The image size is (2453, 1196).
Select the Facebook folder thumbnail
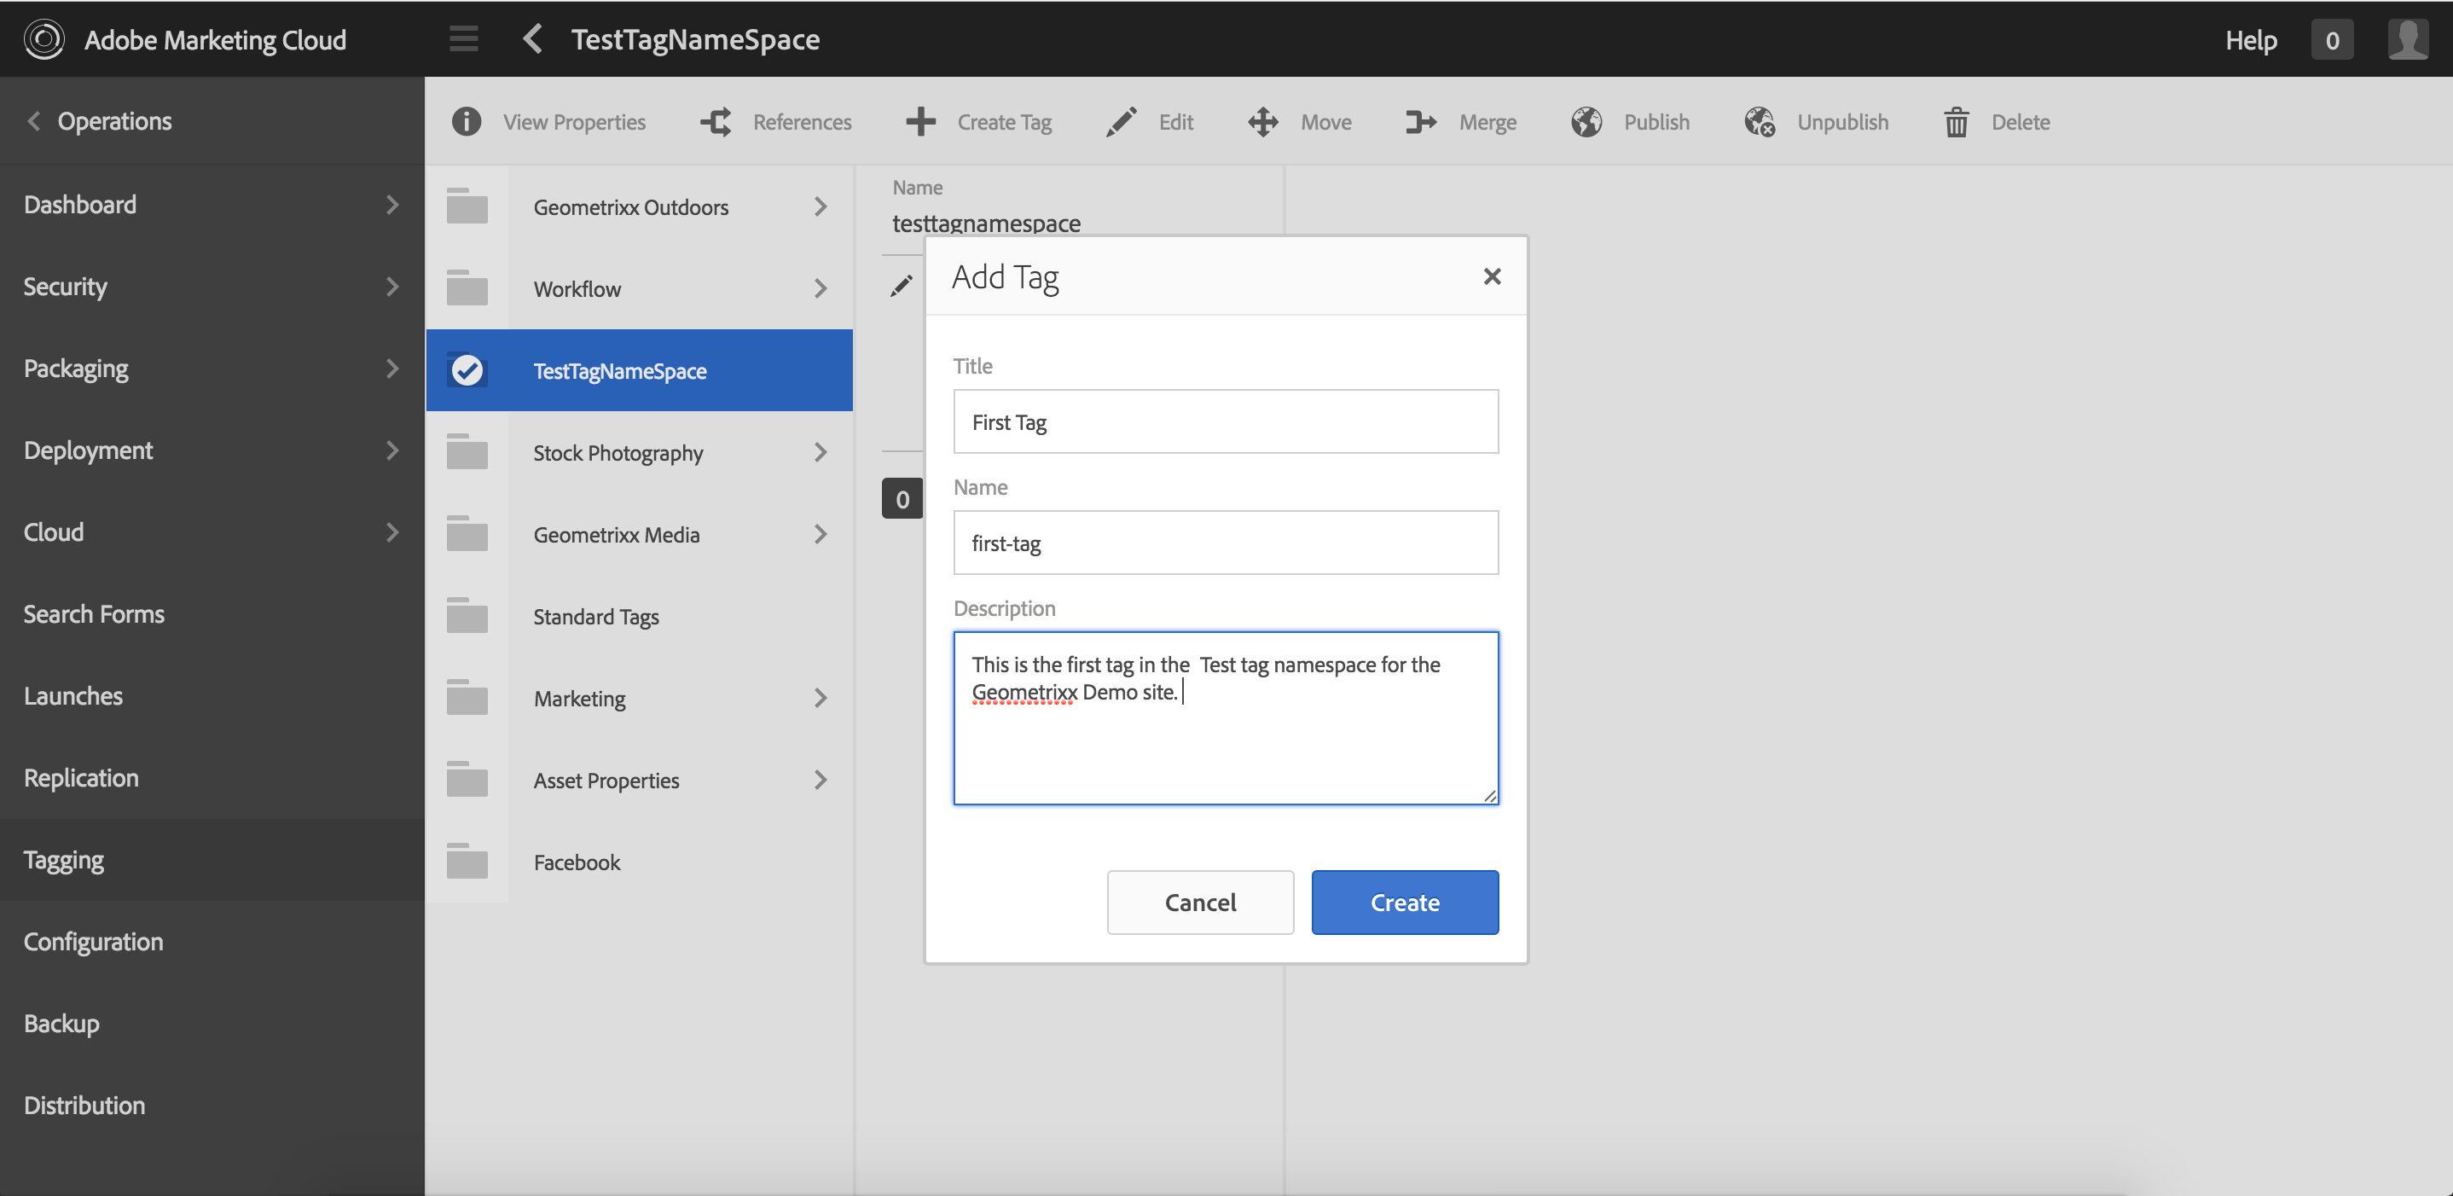point(467,862)
